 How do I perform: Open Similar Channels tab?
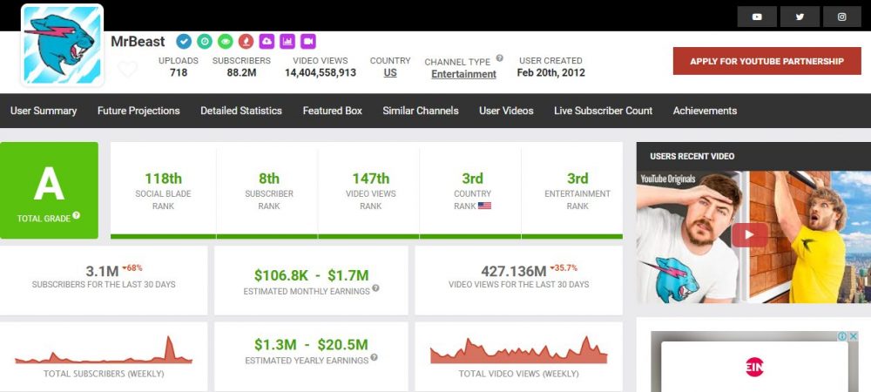(x=421, y=111)
